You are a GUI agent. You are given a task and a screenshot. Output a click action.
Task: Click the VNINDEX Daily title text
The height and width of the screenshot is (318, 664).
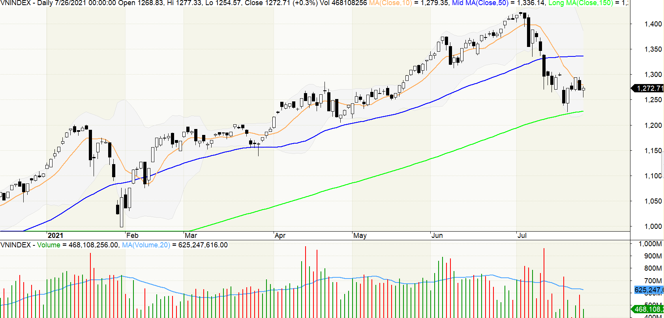26,3
